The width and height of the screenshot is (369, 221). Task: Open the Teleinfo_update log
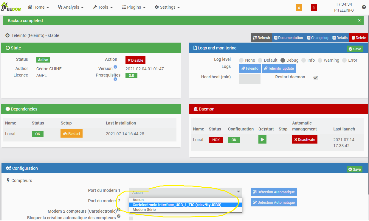[x=279, y=69]
